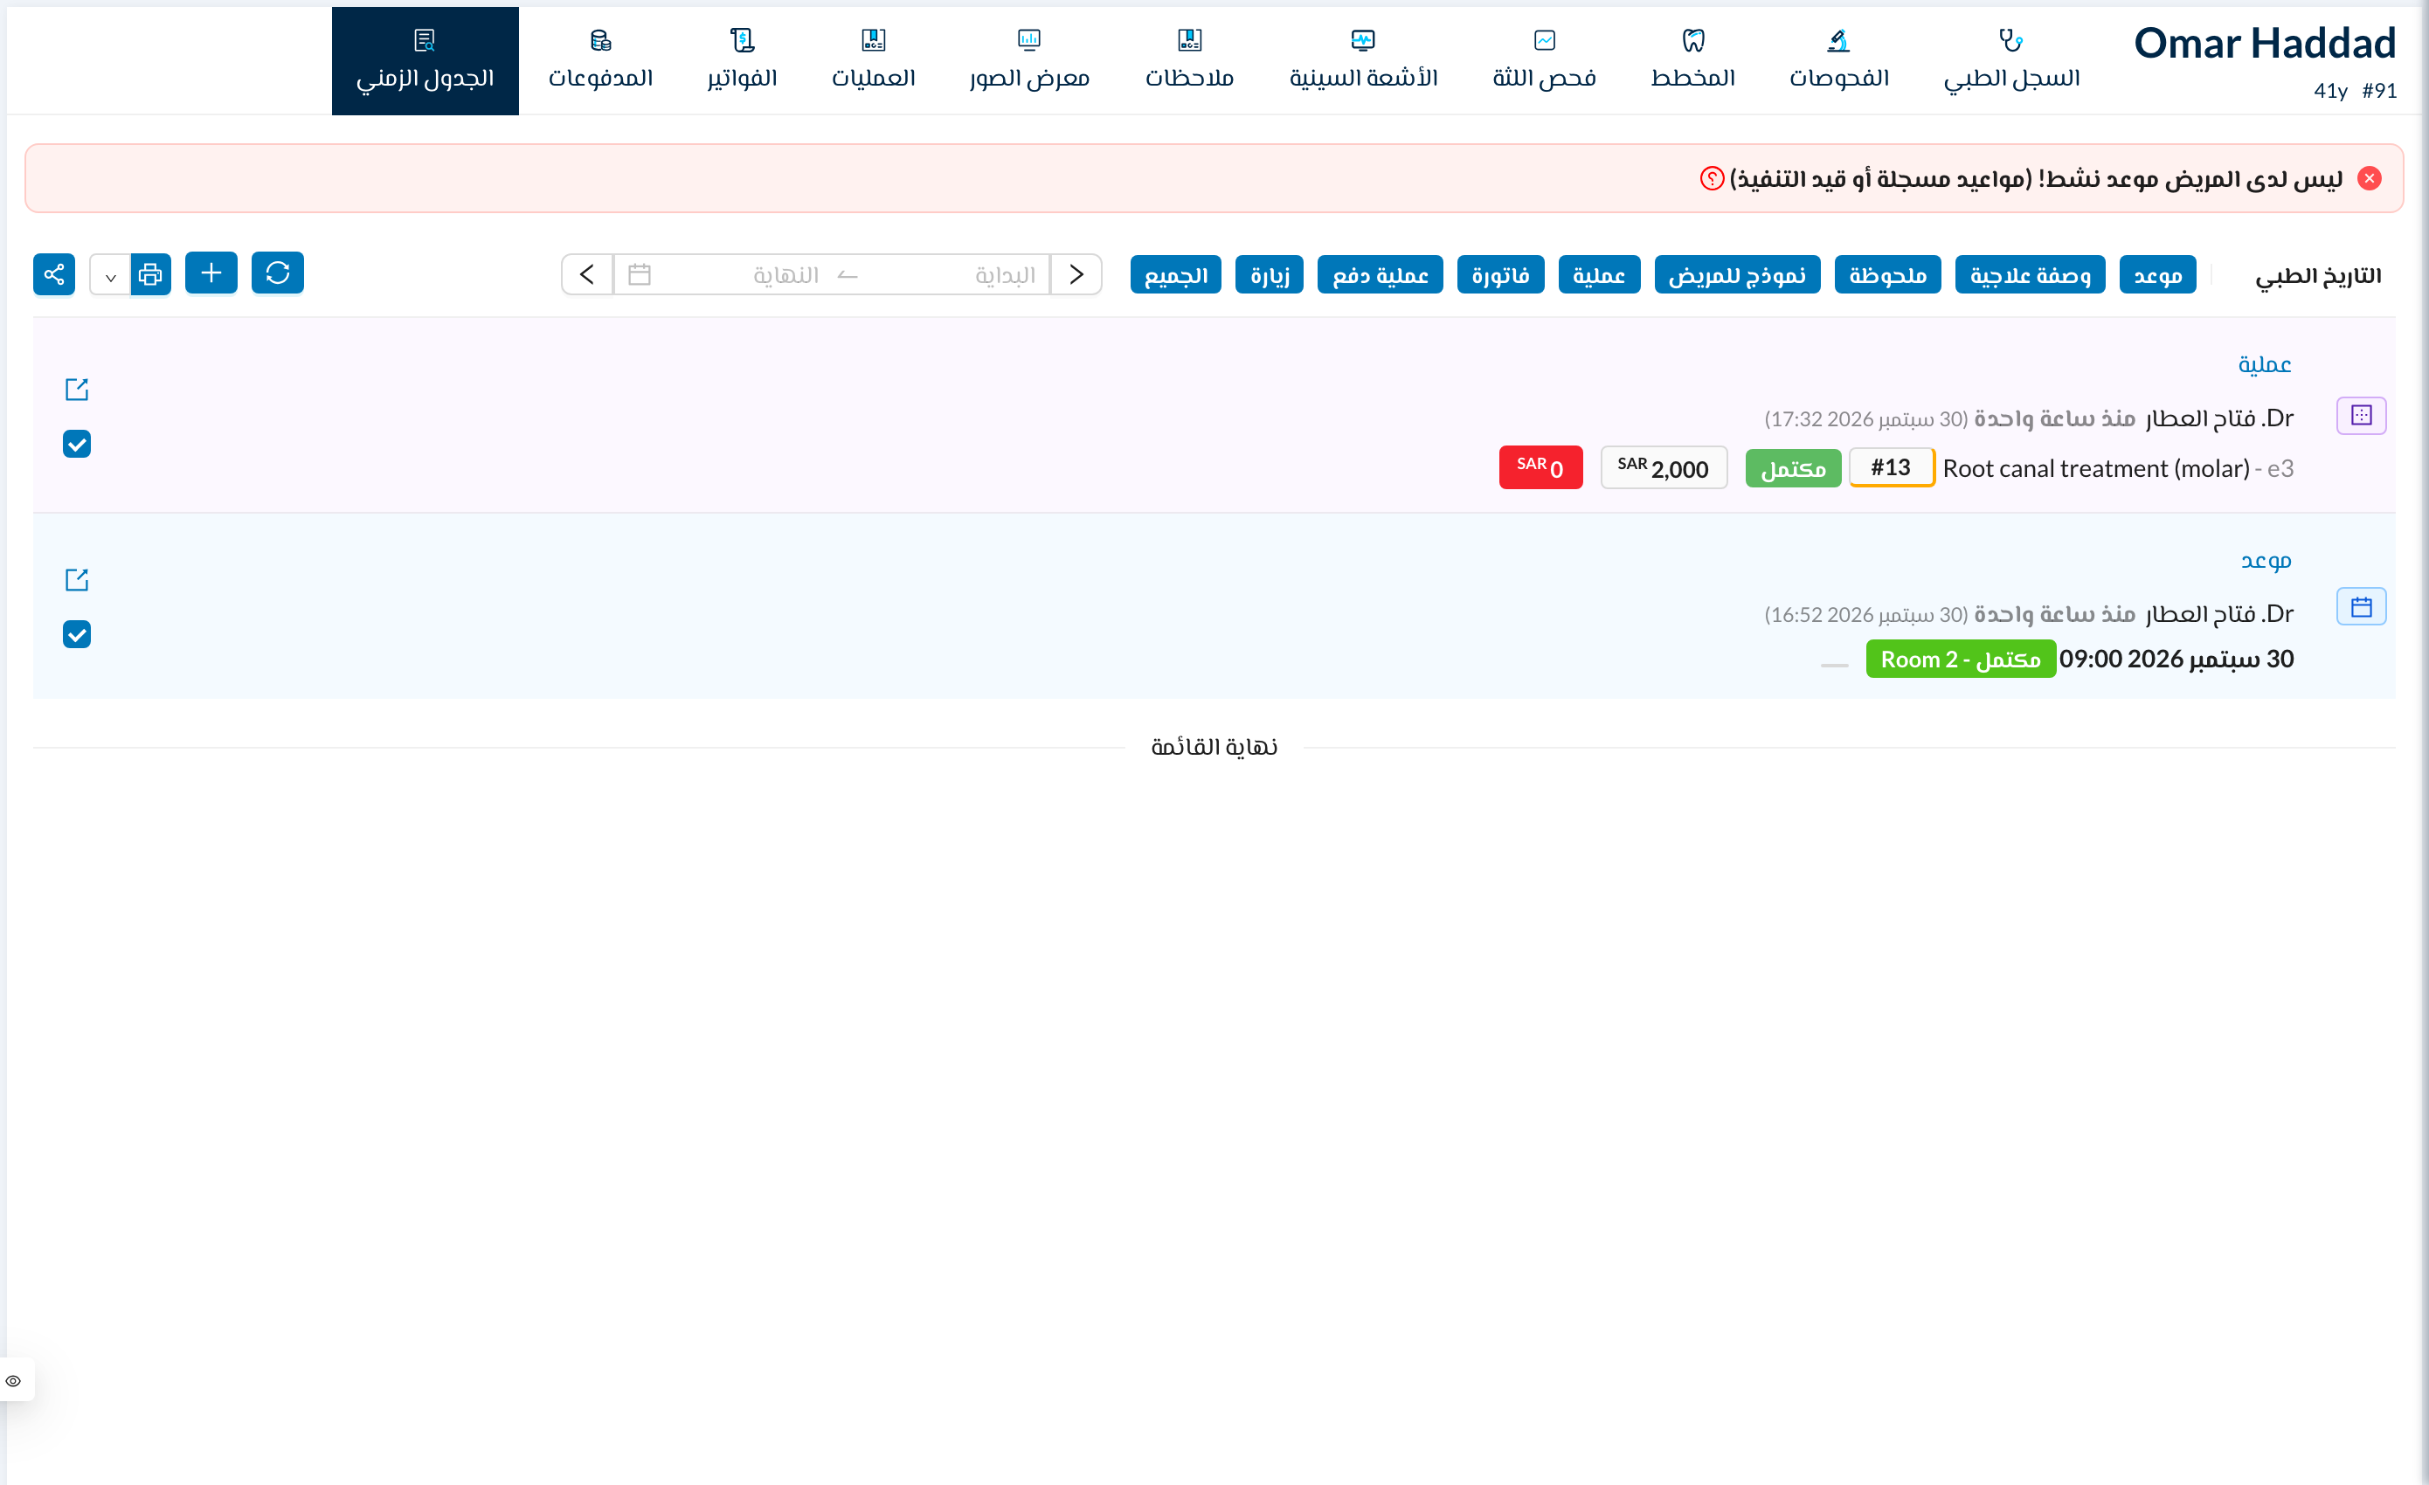Screen dimensions: 2429x1485
Task: Open the الأشعة السينية x-ray tab
Action: tap(1362, 60)
